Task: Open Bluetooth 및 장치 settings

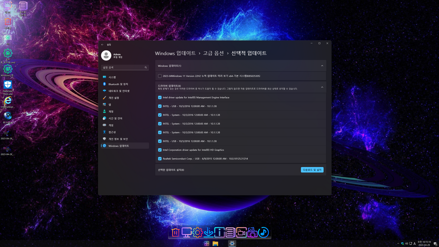Action: (125, 84)
